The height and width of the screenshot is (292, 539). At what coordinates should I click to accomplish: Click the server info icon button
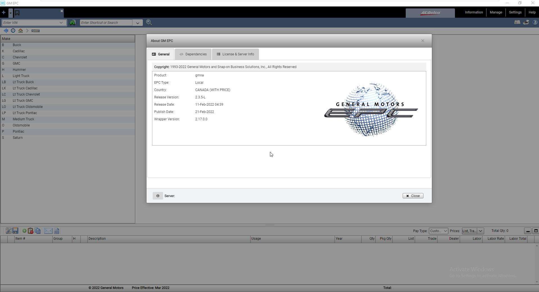click(158, 196)
